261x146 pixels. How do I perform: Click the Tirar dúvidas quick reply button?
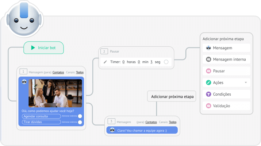pos(41,122)
